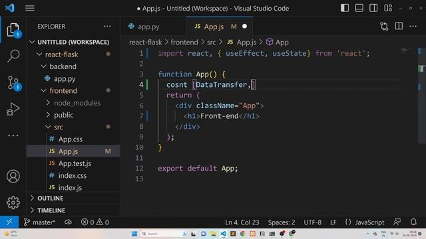Open the Source Control view
This screenshot has height=239, width=426.
[13, 82]
